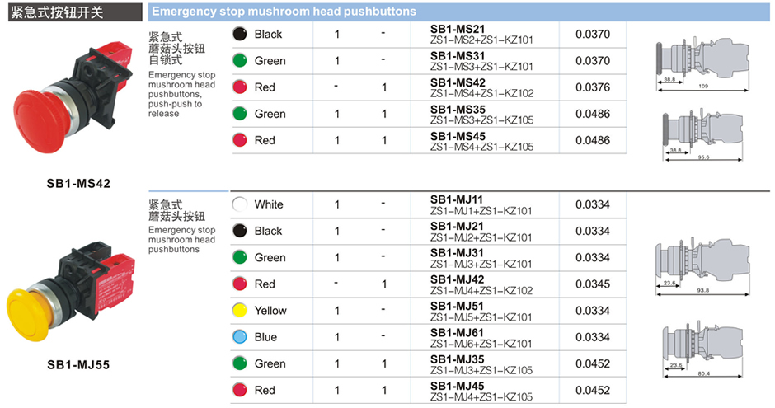Image resolution: width=775 pixels, height=408 pixels.
Task: Click the red dot in the SB1-MJ45 row
Action: [240, 390]
